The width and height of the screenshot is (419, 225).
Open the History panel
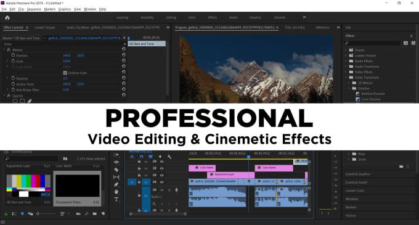tap(351, 215)
